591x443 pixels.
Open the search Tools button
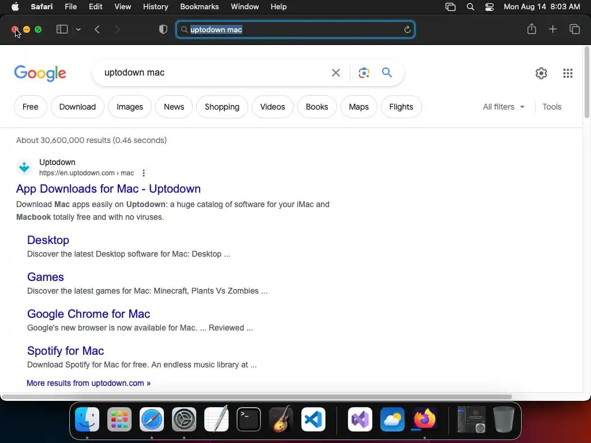click(x=552, y=107)
